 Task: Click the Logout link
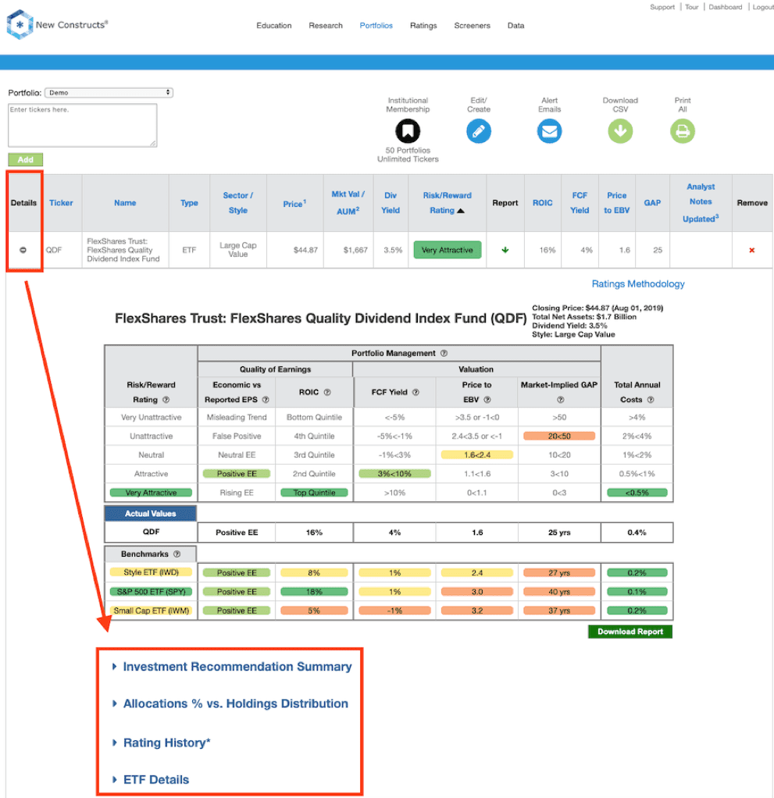click(x=763, y=7)
